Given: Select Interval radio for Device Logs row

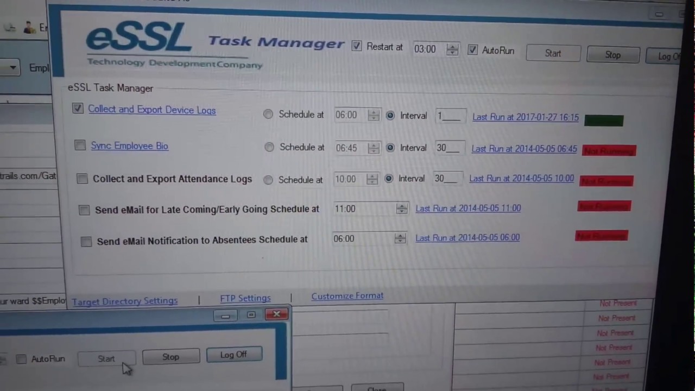Looking at the screenshot, I should coord(390,115).
